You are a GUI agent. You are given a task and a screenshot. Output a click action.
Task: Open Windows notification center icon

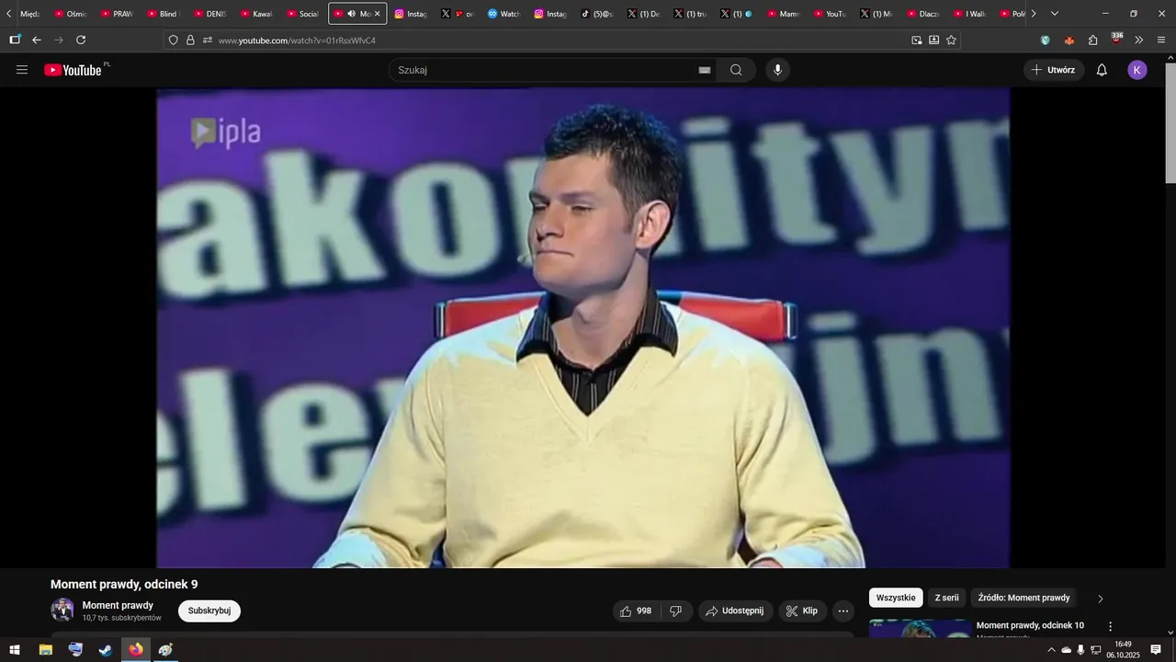pyautogui.click(x=1156, y=650)
